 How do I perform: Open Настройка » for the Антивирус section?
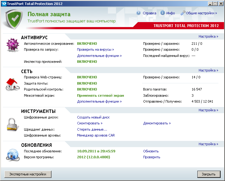pos(208,36)
